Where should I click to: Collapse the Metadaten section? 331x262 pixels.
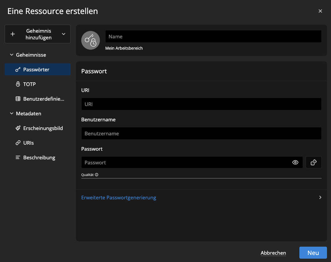pos(12,113)
